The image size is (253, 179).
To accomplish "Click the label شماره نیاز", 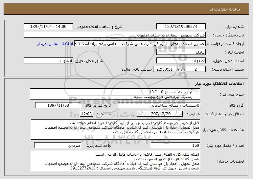I will point(235,27).
